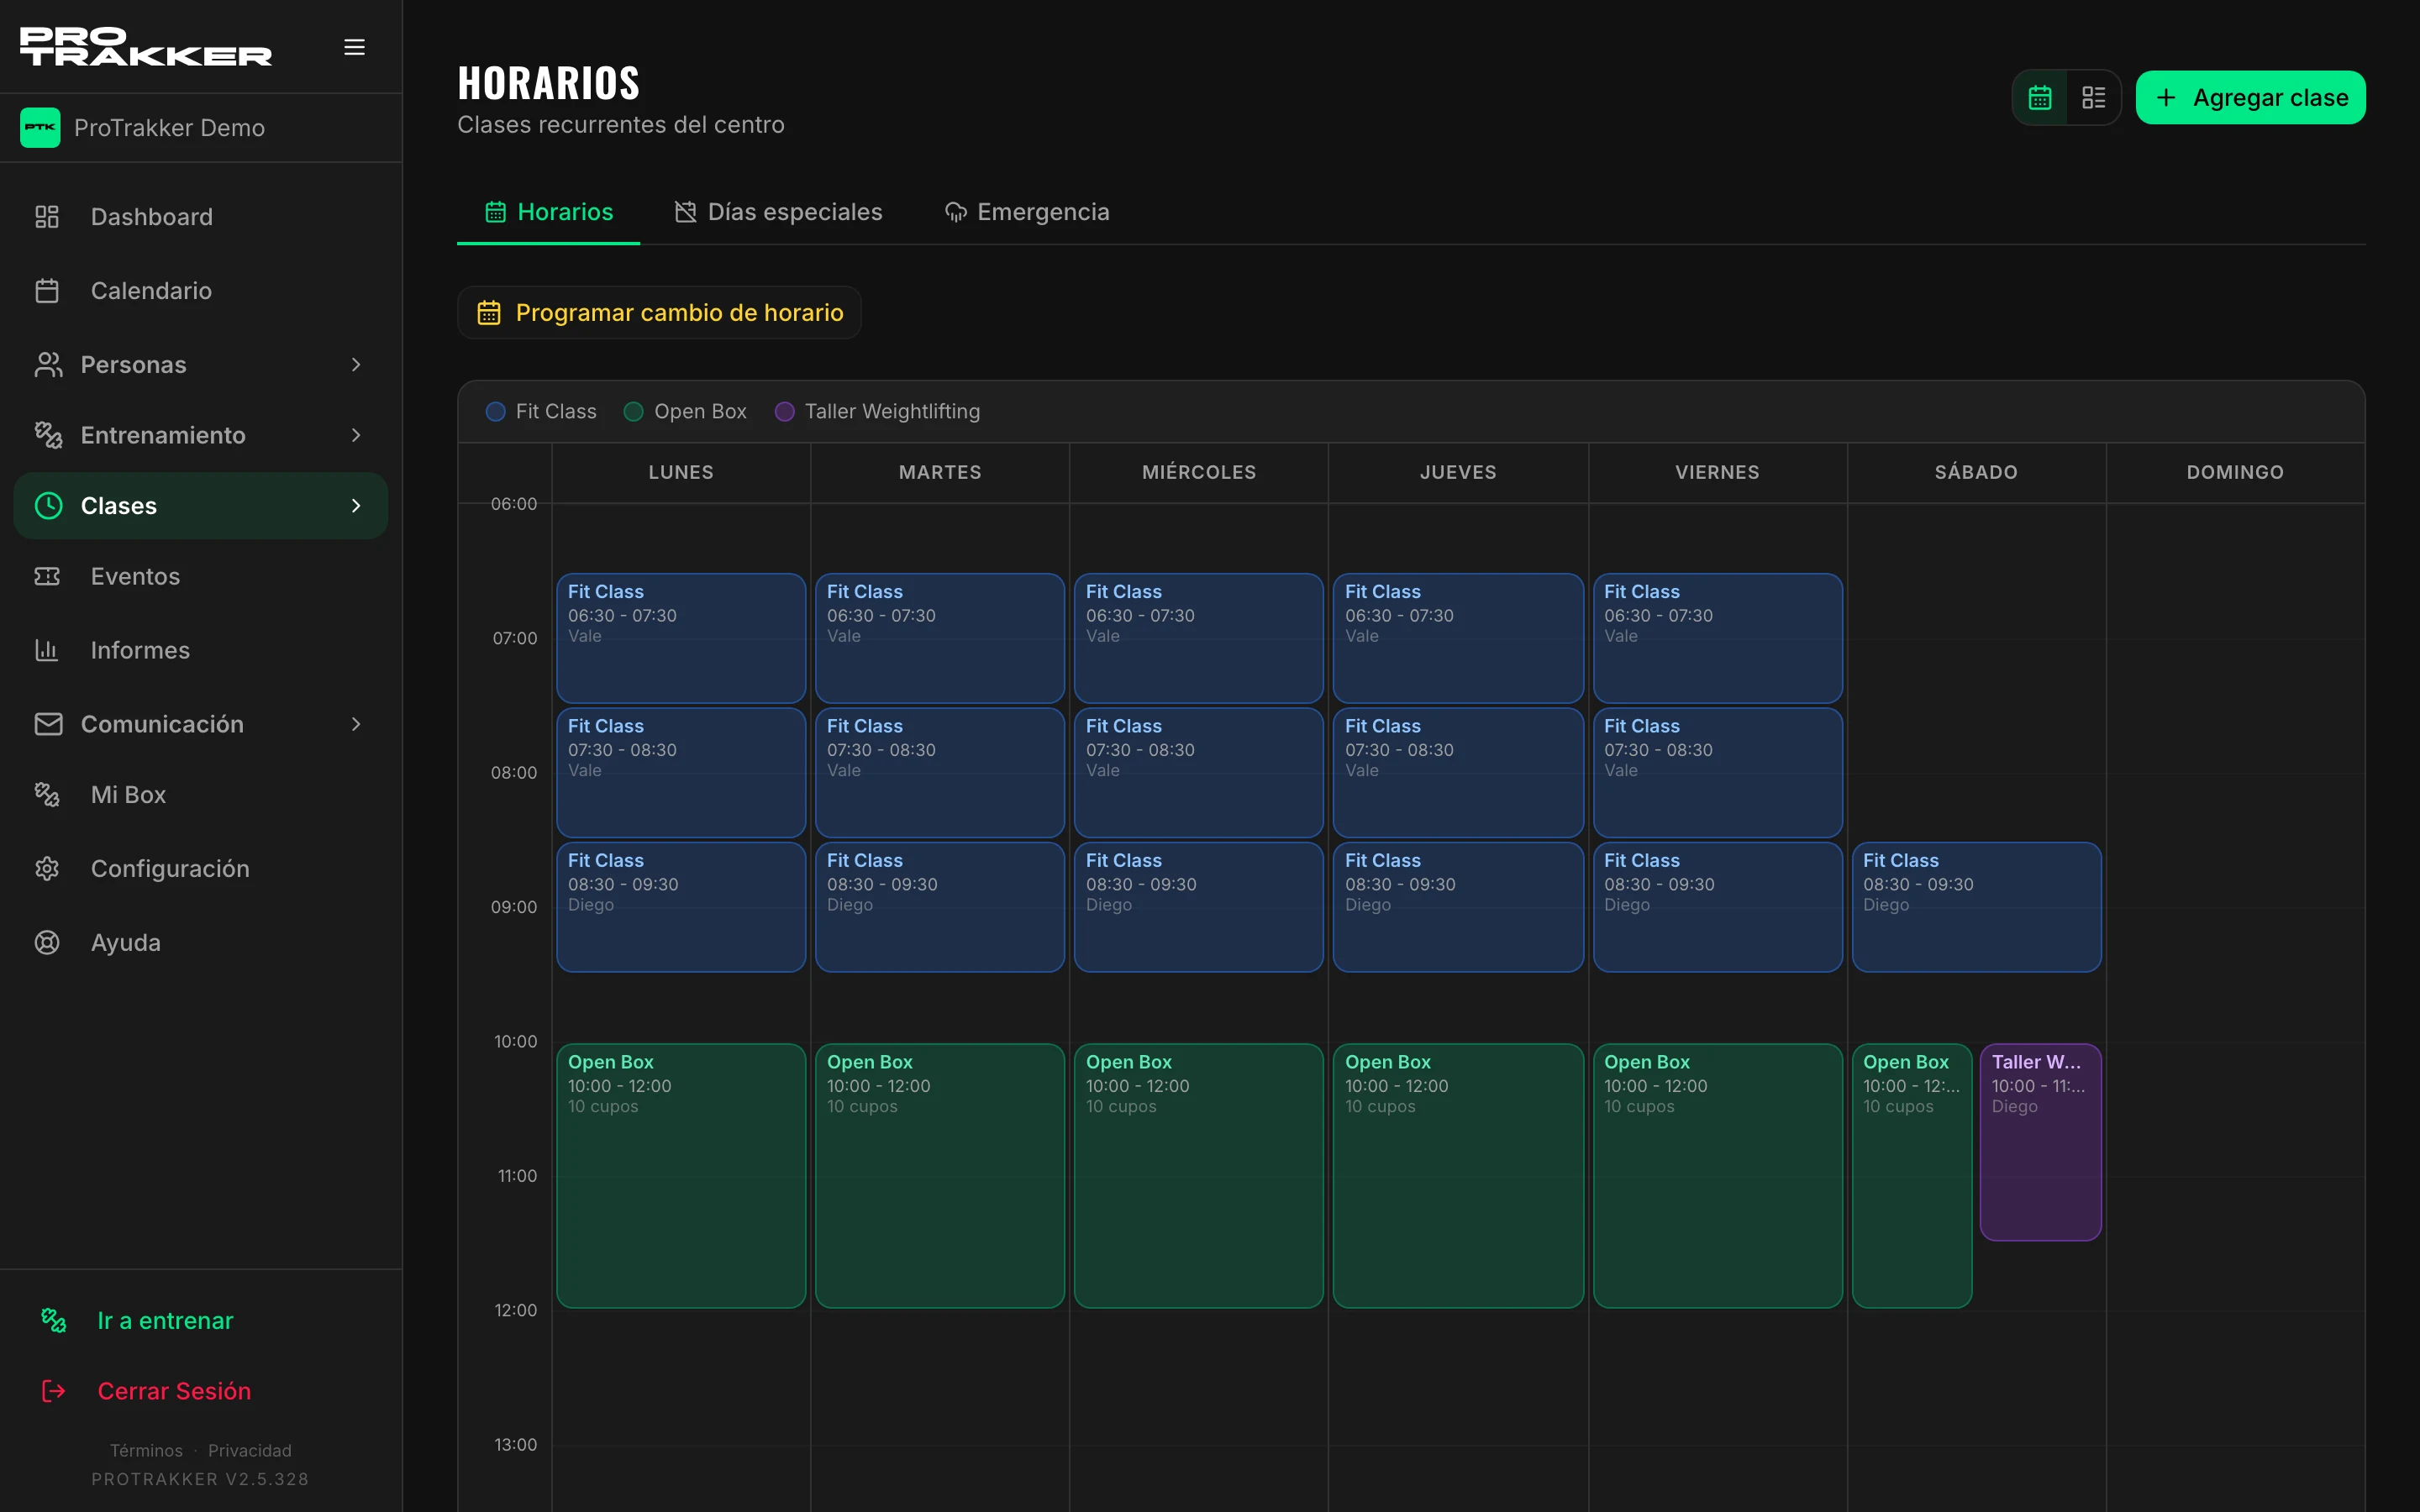This screenshot has height=1512, width=2420.
Task: Click the ProTrakker Demo center name
Action: [x=169, y=128]
